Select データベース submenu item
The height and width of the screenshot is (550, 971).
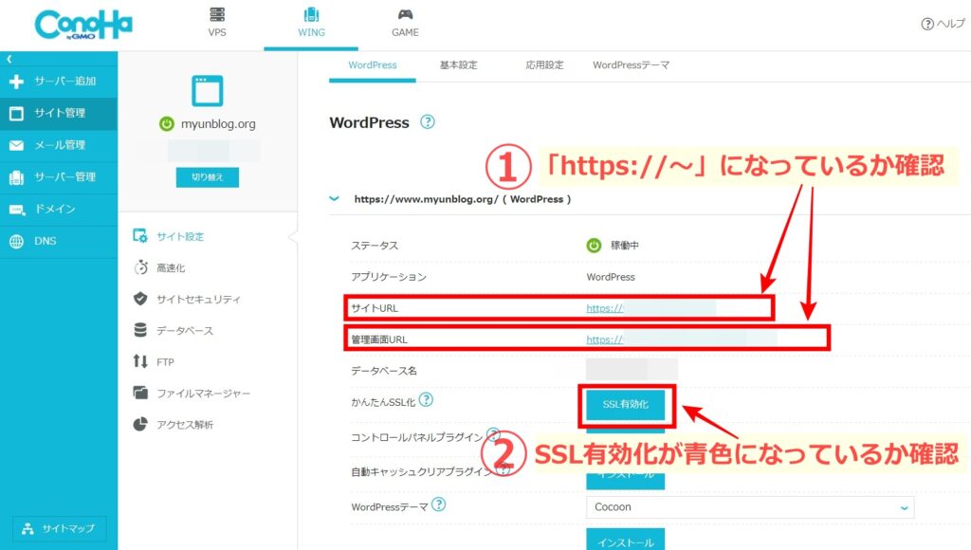click(185, 331)
